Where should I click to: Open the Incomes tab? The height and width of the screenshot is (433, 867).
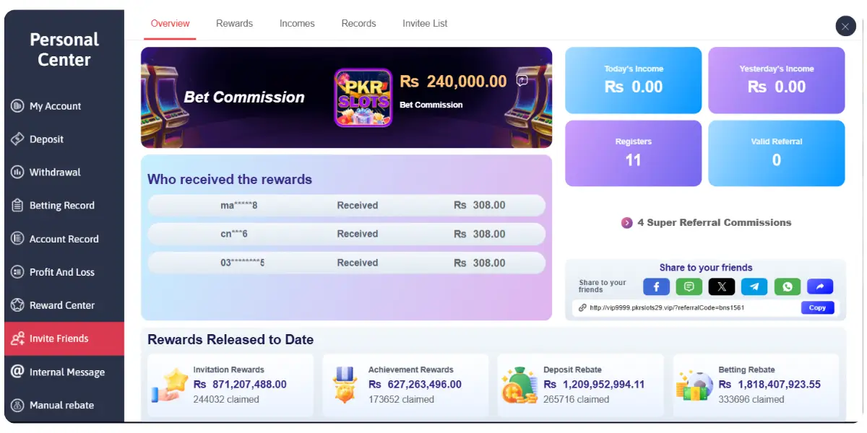[297, 23]
